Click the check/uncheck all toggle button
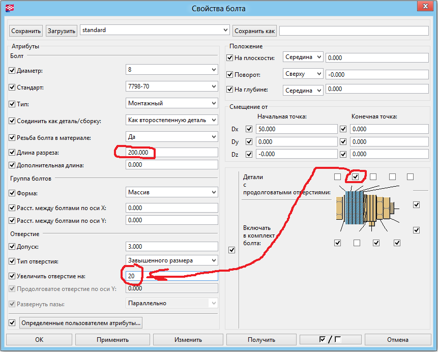The image size is (438, 352). [330, 340]
